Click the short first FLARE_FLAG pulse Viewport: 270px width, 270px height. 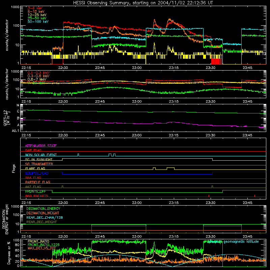[x=154, y=168]
